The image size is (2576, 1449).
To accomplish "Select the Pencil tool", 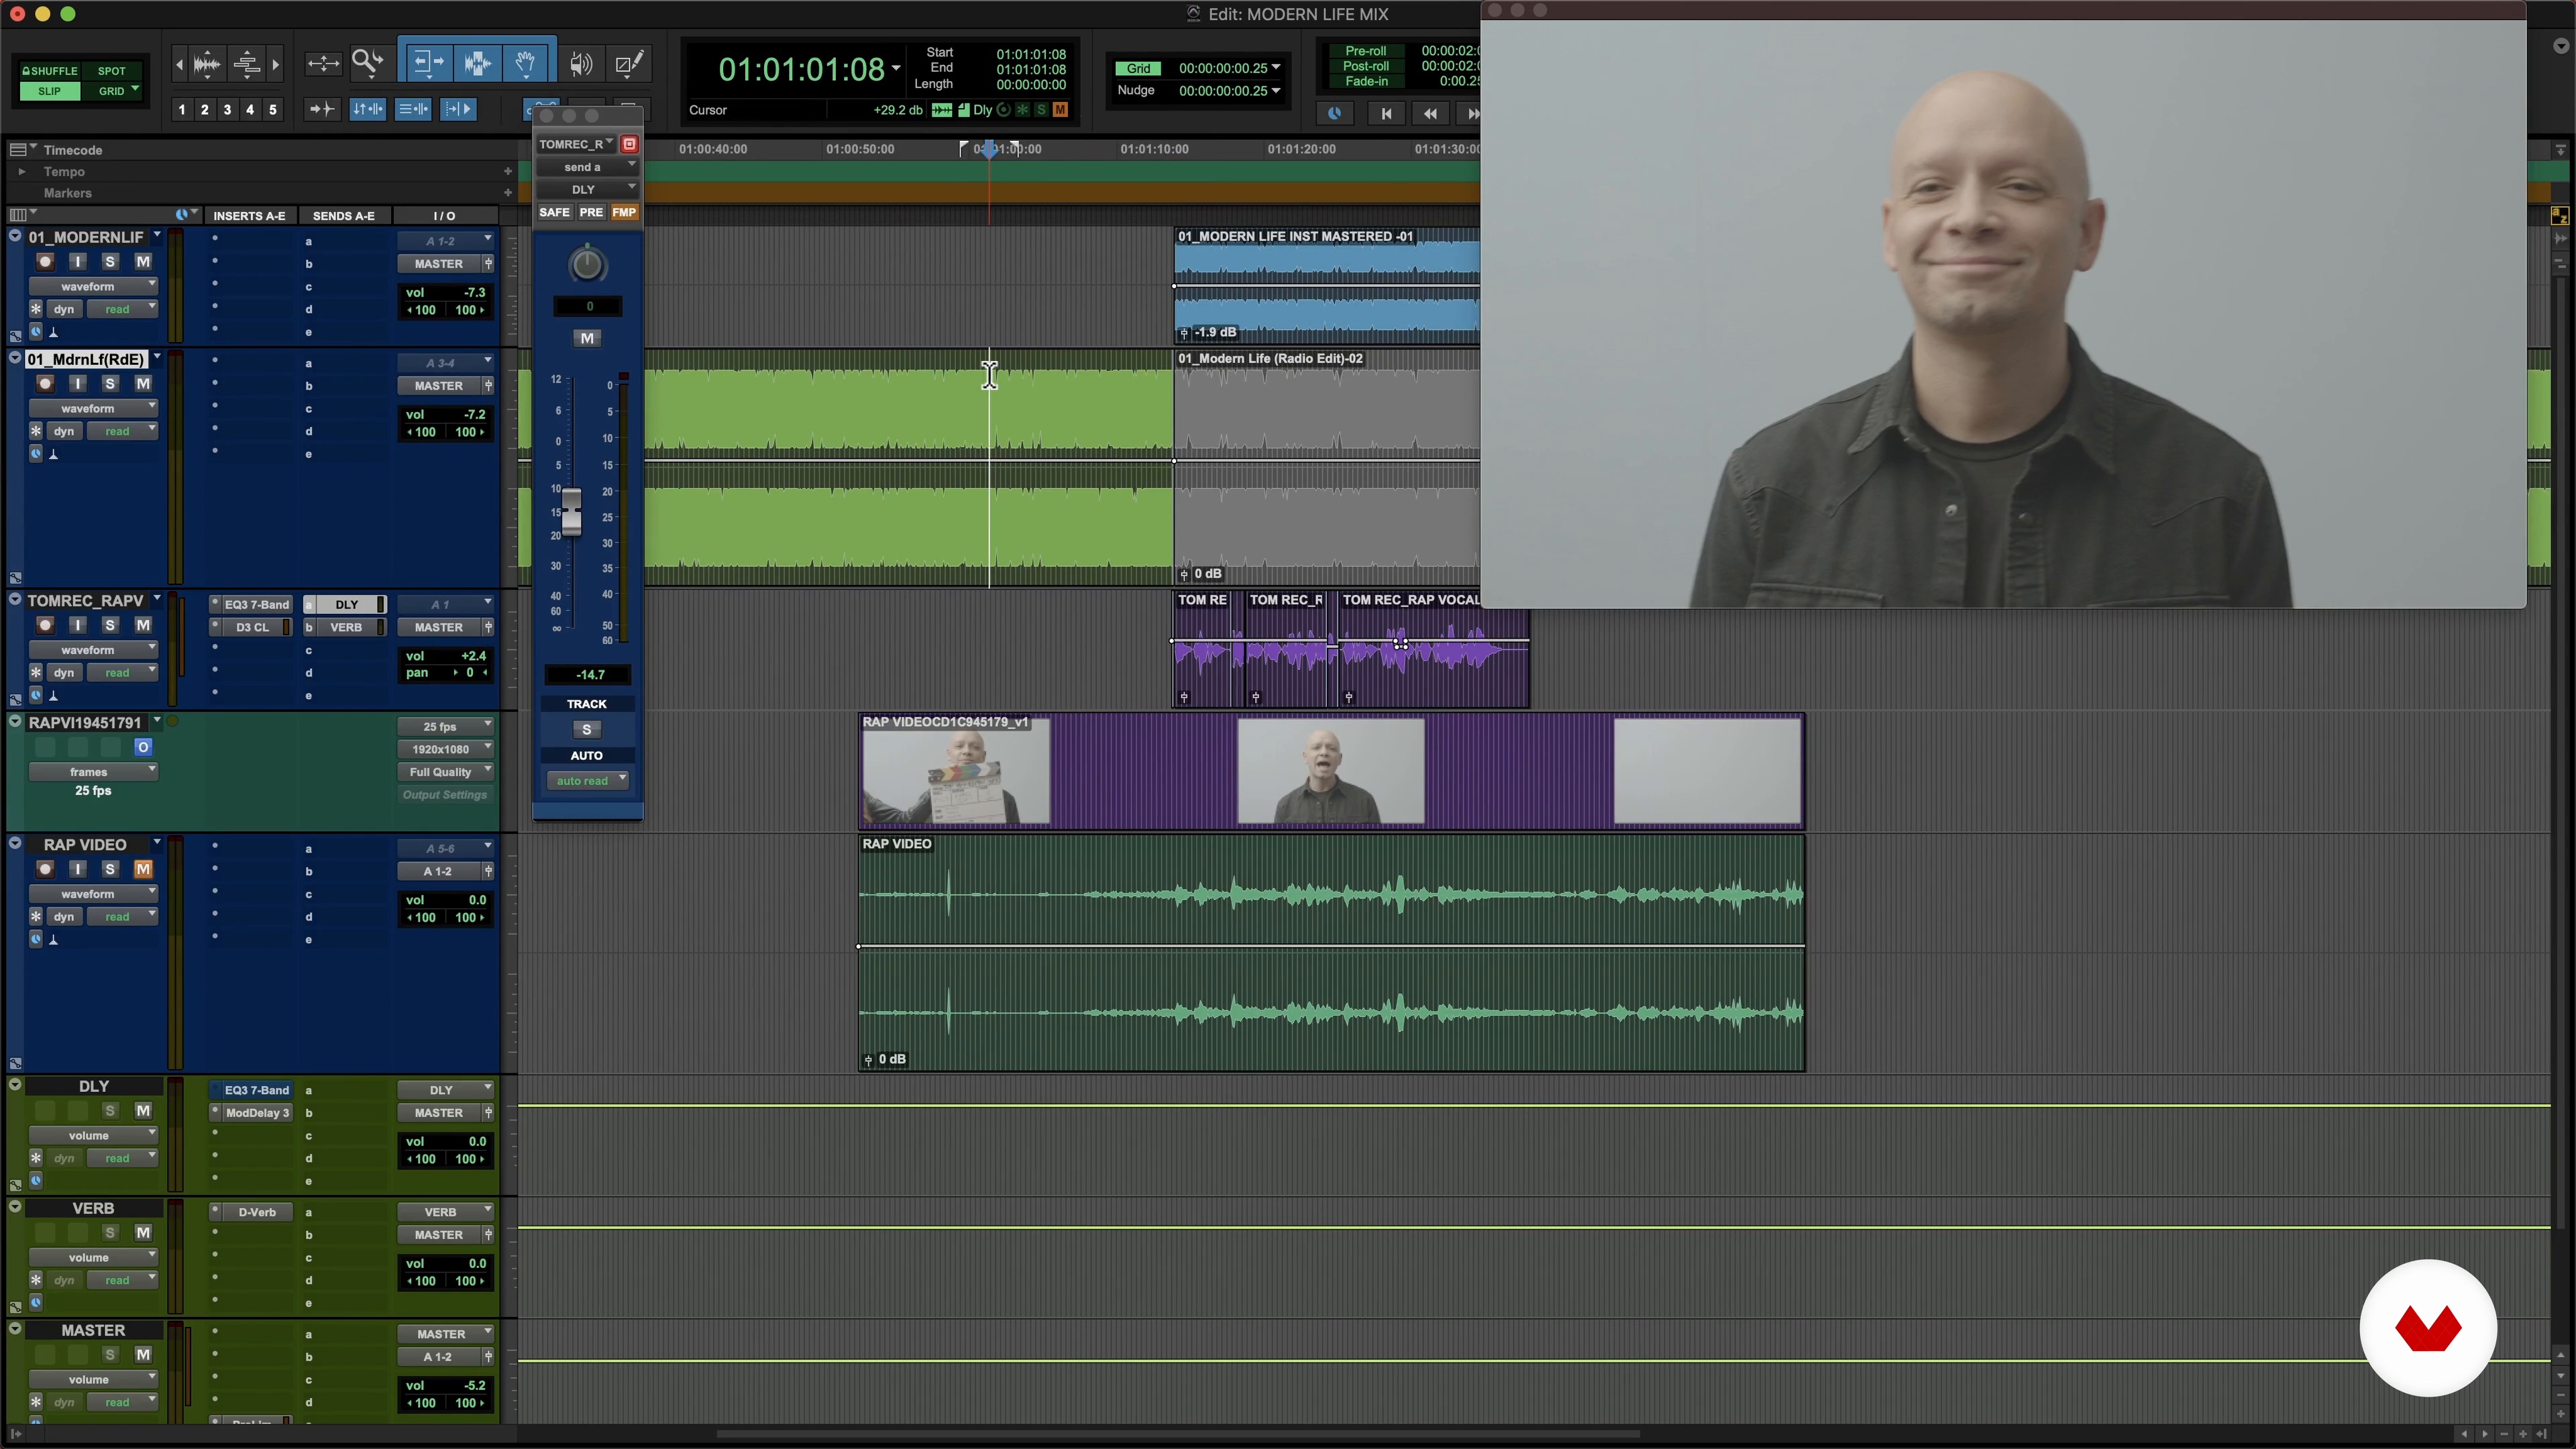I will coord(629,64).
